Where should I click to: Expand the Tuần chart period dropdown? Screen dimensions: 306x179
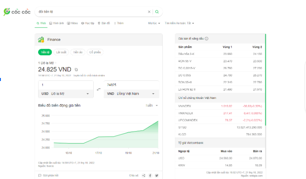pos(151,105)
